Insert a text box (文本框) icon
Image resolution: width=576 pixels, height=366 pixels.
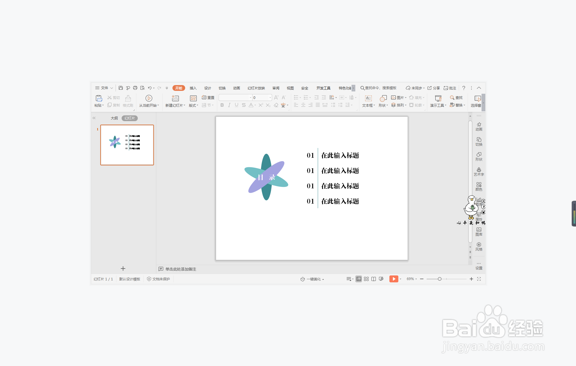click(368, 98)
